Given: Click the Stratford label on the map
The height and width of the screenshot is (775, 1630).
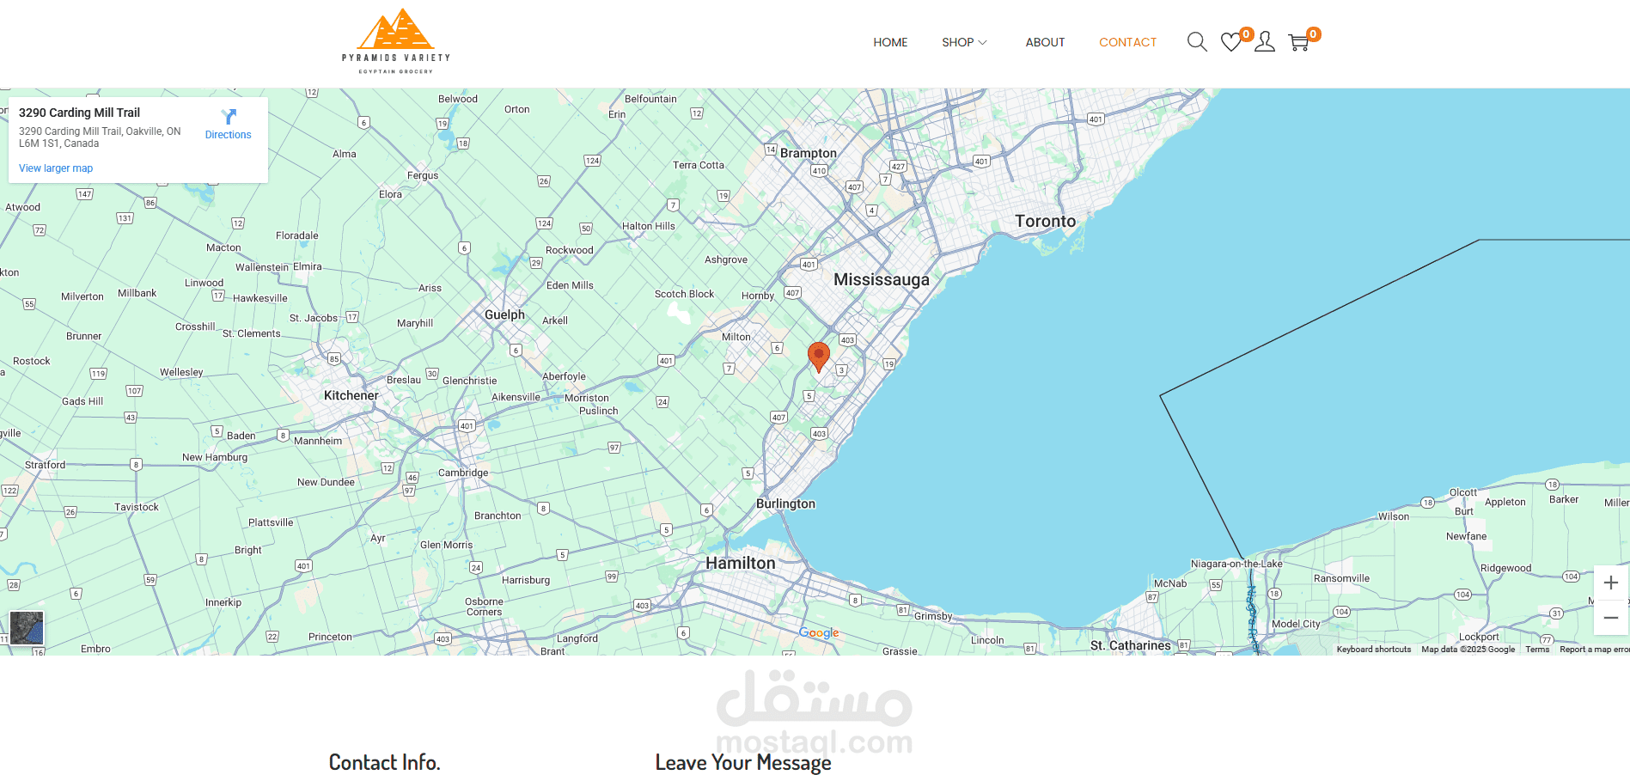Looking at the screenshot, I should 45,465.
